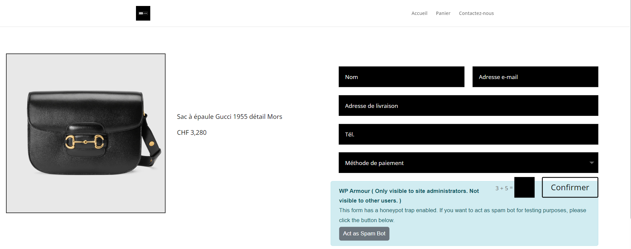The width and height of the screenshot is (631, 249).
Task: Go to the Panier page
Action: [x=443, y=13]
